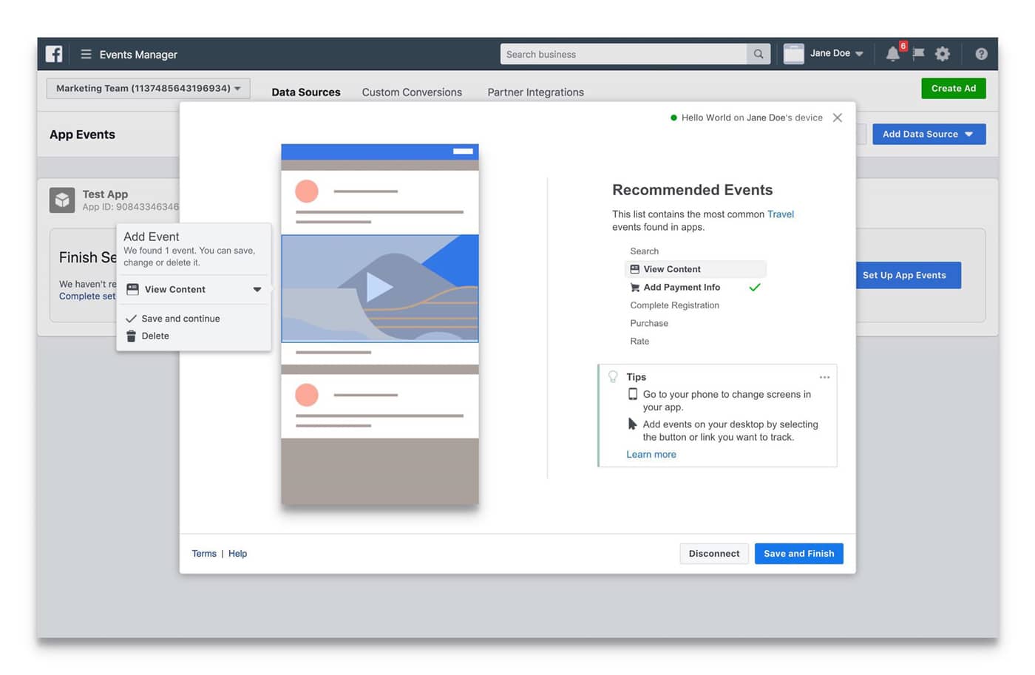Click the App Events heading
The height and width of the screenshot is (675, 1035).
(82, 135)
